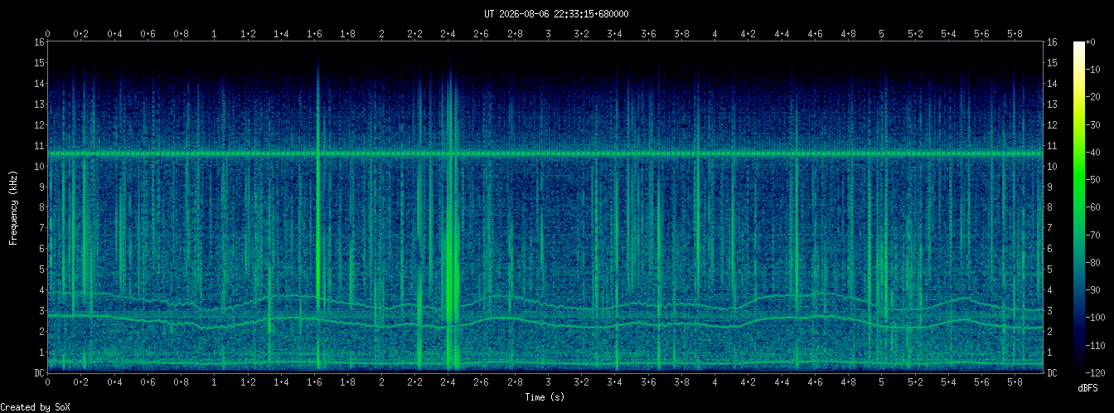Click the 2 second marker on bottom axis

(x=381, y=383)
